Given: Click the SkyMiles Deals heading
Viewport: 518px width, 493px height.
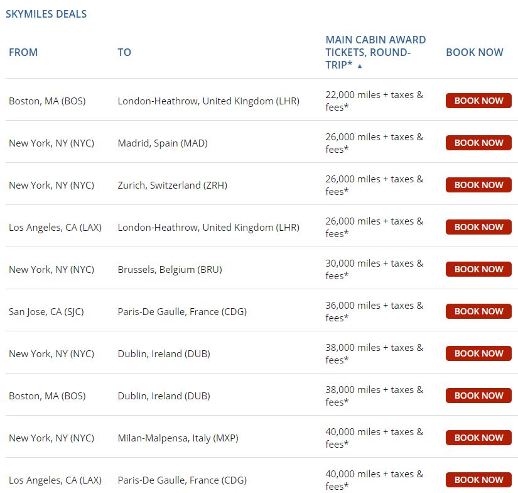Looking at the screenshot, I should tap(46, 14).
